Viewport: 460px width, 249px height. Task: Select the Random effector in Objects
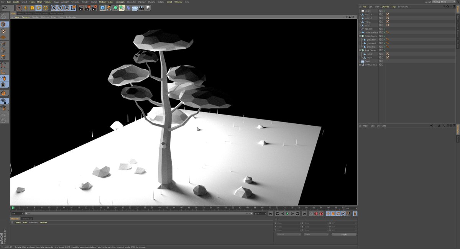[368, 29]
